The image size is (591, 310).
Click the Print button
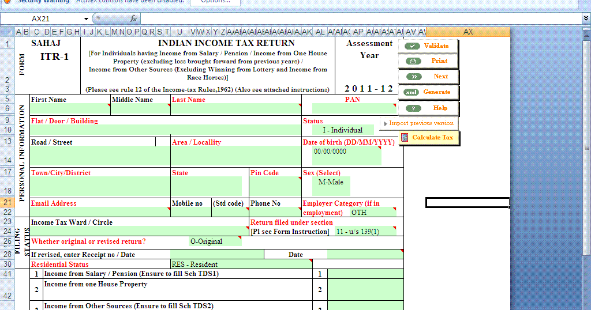428,61
